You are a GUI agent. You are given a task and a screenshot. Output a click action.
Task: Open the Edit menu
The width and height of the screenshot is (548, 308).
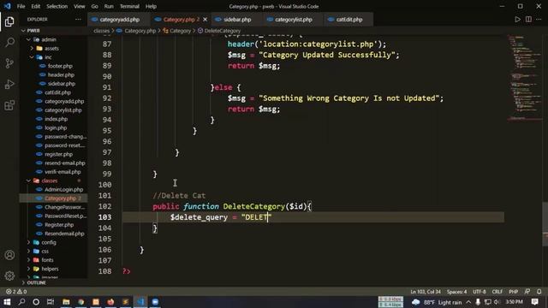point(36,6)
